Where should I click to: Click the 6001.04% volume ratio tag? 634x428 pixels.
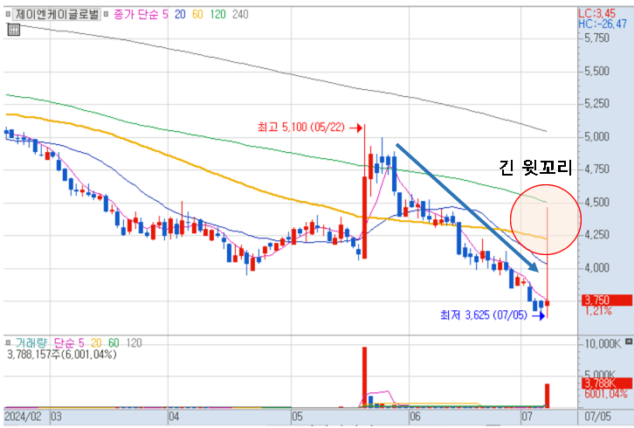606,394
